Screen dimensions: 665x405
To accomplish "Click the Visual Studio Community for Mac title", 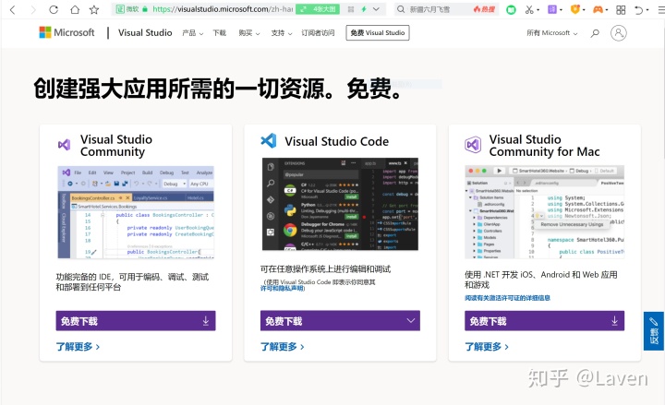I will [544, 146].
